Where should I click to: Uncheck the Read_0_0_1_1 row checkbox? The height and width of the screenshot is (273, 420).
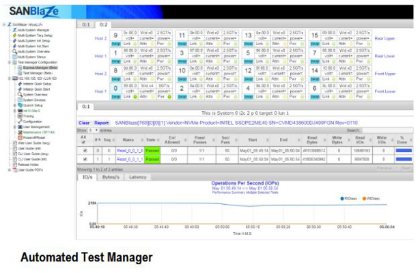tap(85, 159)
